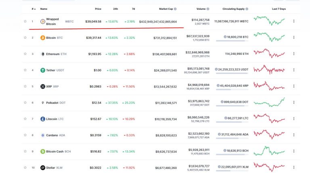Click Ethereum market cap $136,407,069,661
310x173 pixels.
point(165,54)
